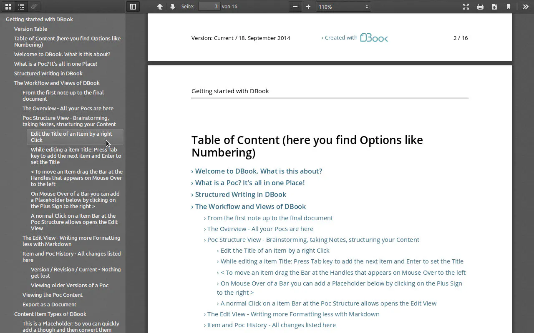Click the 'Getting started with DBook' page header
This screenshot has width=534, height=333.
230,91
